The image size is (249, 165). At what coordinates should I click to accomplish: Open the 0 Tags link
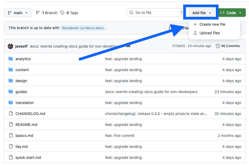pyautogui.click(x=72, y=13)
